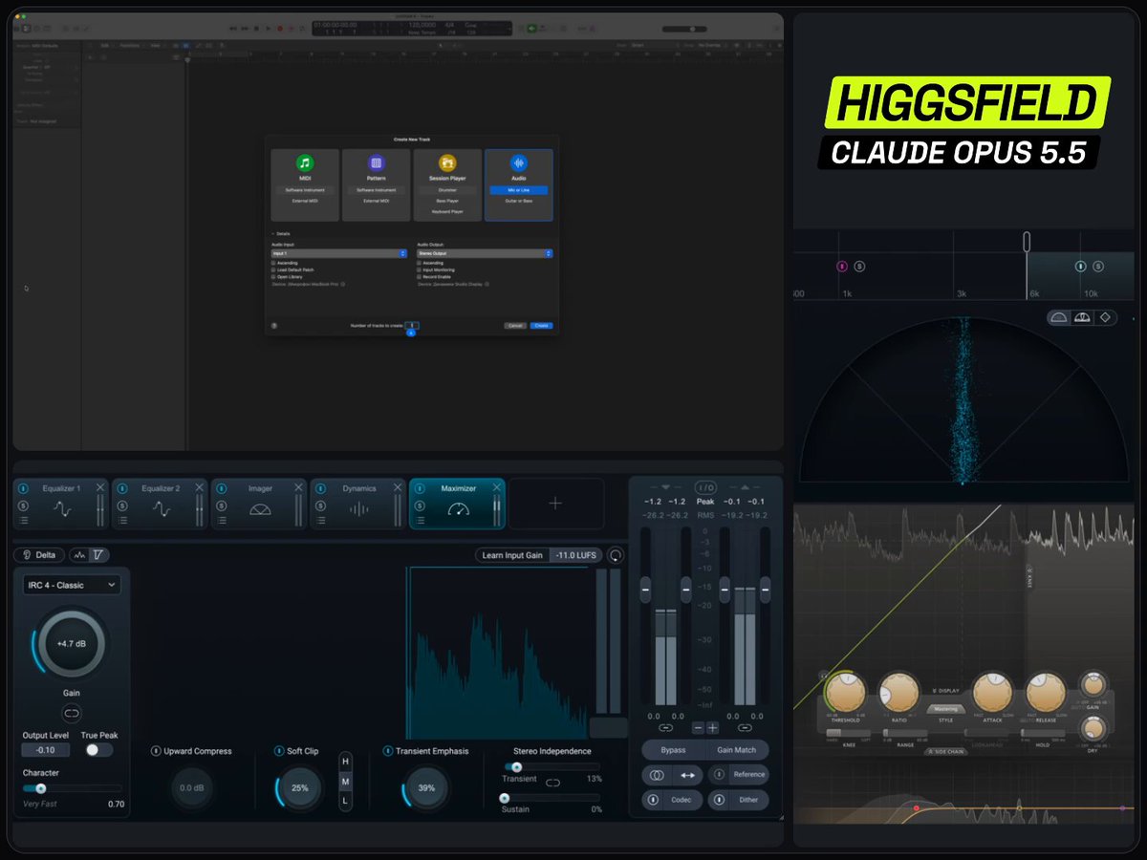Toggle power on the Dynamics module
The height and width of the screenshot is (860, 1147).
pyautogui.click(x=321, y=488)
